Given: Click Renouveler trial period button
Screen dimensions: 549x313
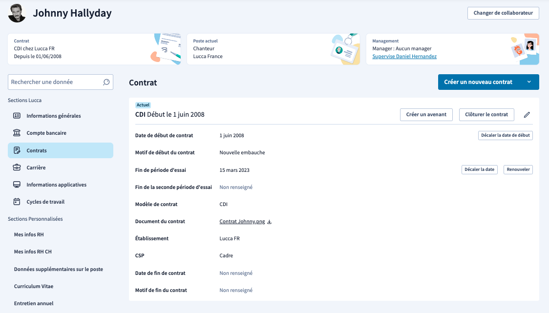Looking at the screenshot, I should pyautogui.click(x=518, y=169).
